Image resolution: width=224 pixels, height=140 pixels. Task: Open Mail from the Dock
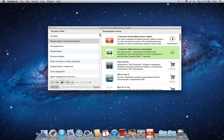tap(71, 133)
